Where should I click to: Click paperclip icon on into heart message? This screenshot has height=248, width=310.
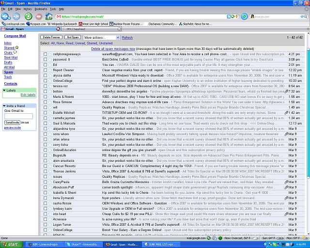[x=286, y=214]
